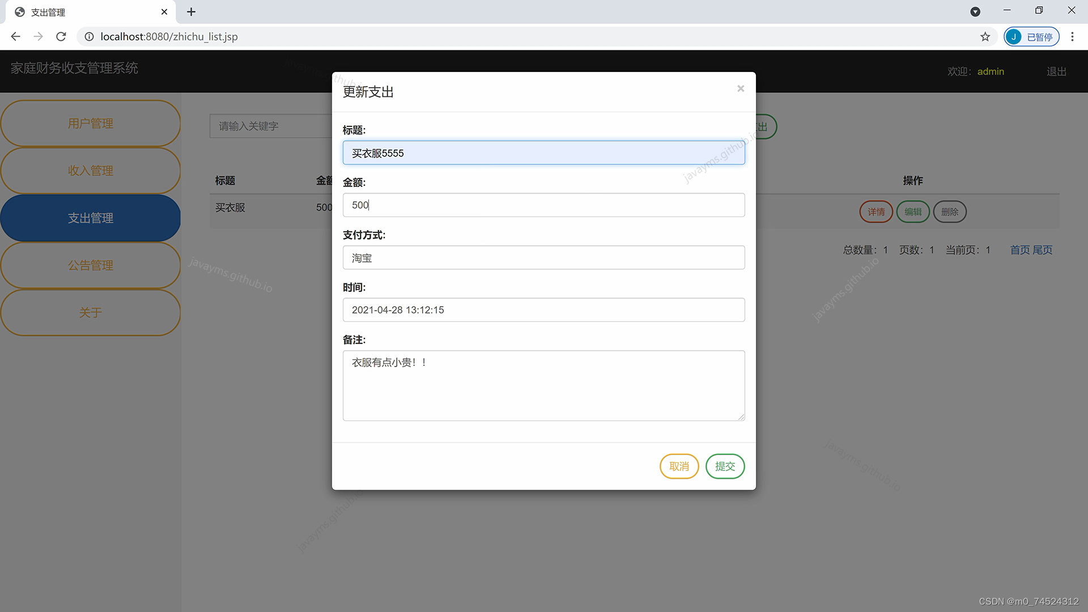This screenshot has height=612, width=1088.
Task: Close the 更新支出 dialog with the × icon
Action: tap(740, 88)
